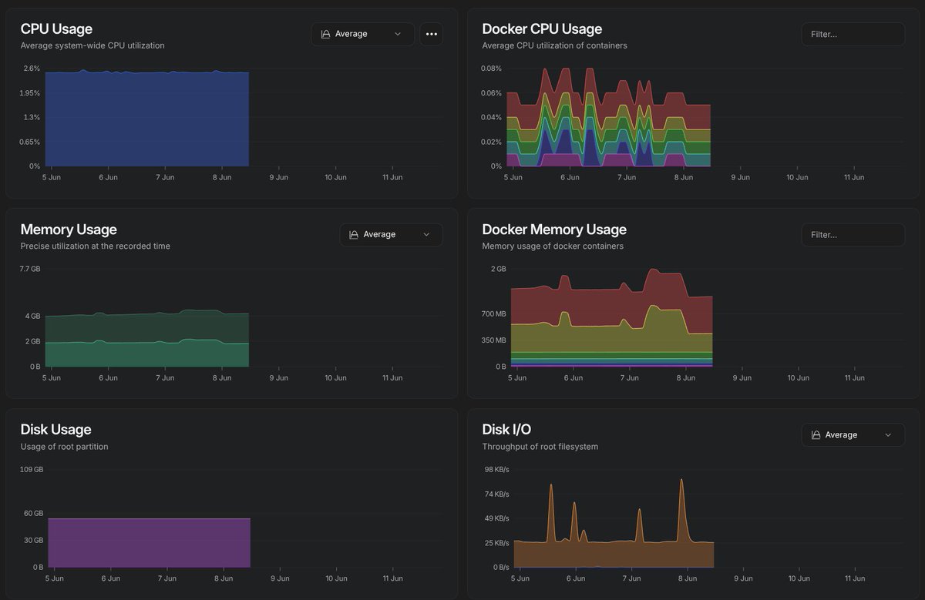Click the 0 B/s label on Disk I/O axis
Screen dimensions: 925x600
click(499, 568)
